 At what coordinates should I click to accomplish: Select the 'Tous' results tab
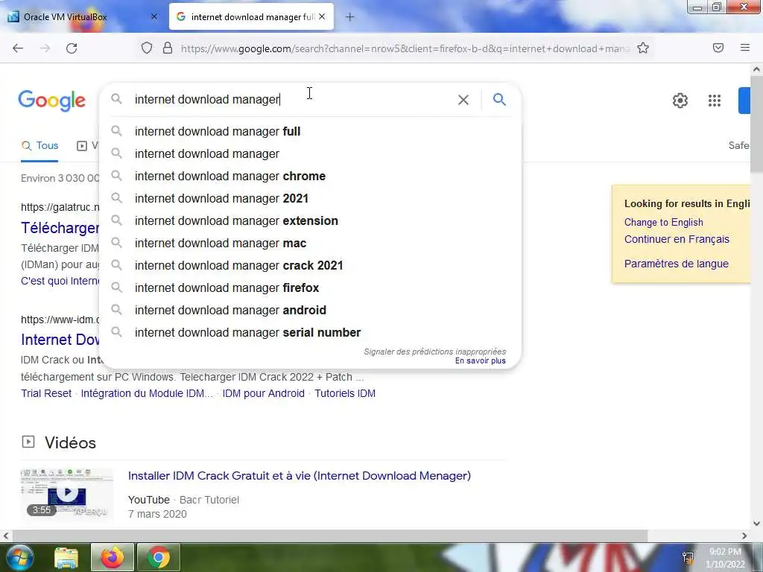pyautogui.click(x=40, y=145)
